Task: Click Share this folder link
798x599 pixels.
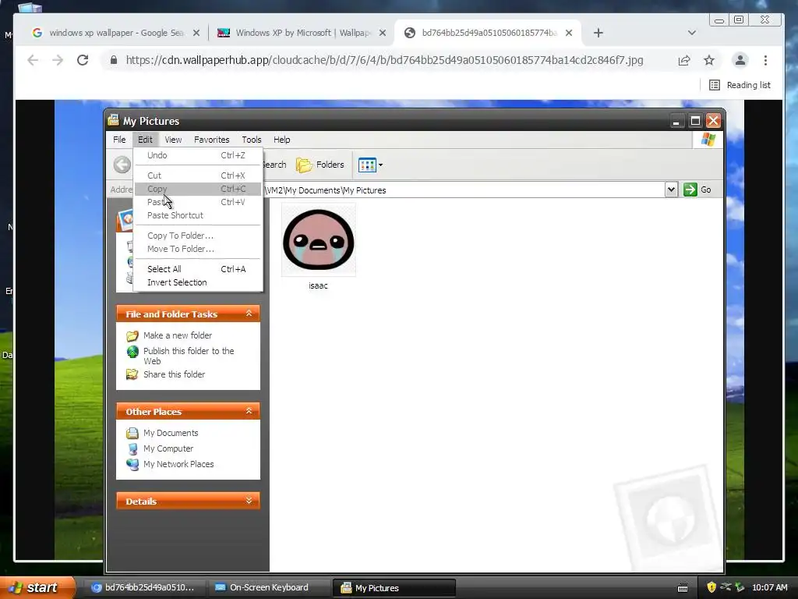Action: pos(174,374)
